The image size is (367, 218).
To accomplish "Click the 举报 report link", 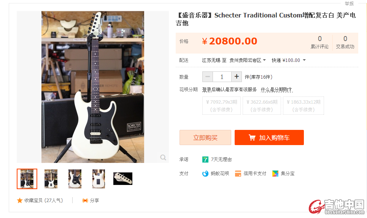I will pyautogui.click(x=349, y=3).
